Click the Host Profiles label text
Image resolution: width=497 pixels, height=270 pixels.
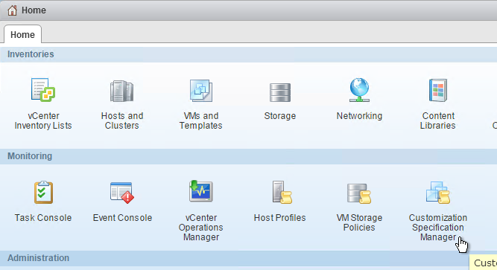click(280, 218)
